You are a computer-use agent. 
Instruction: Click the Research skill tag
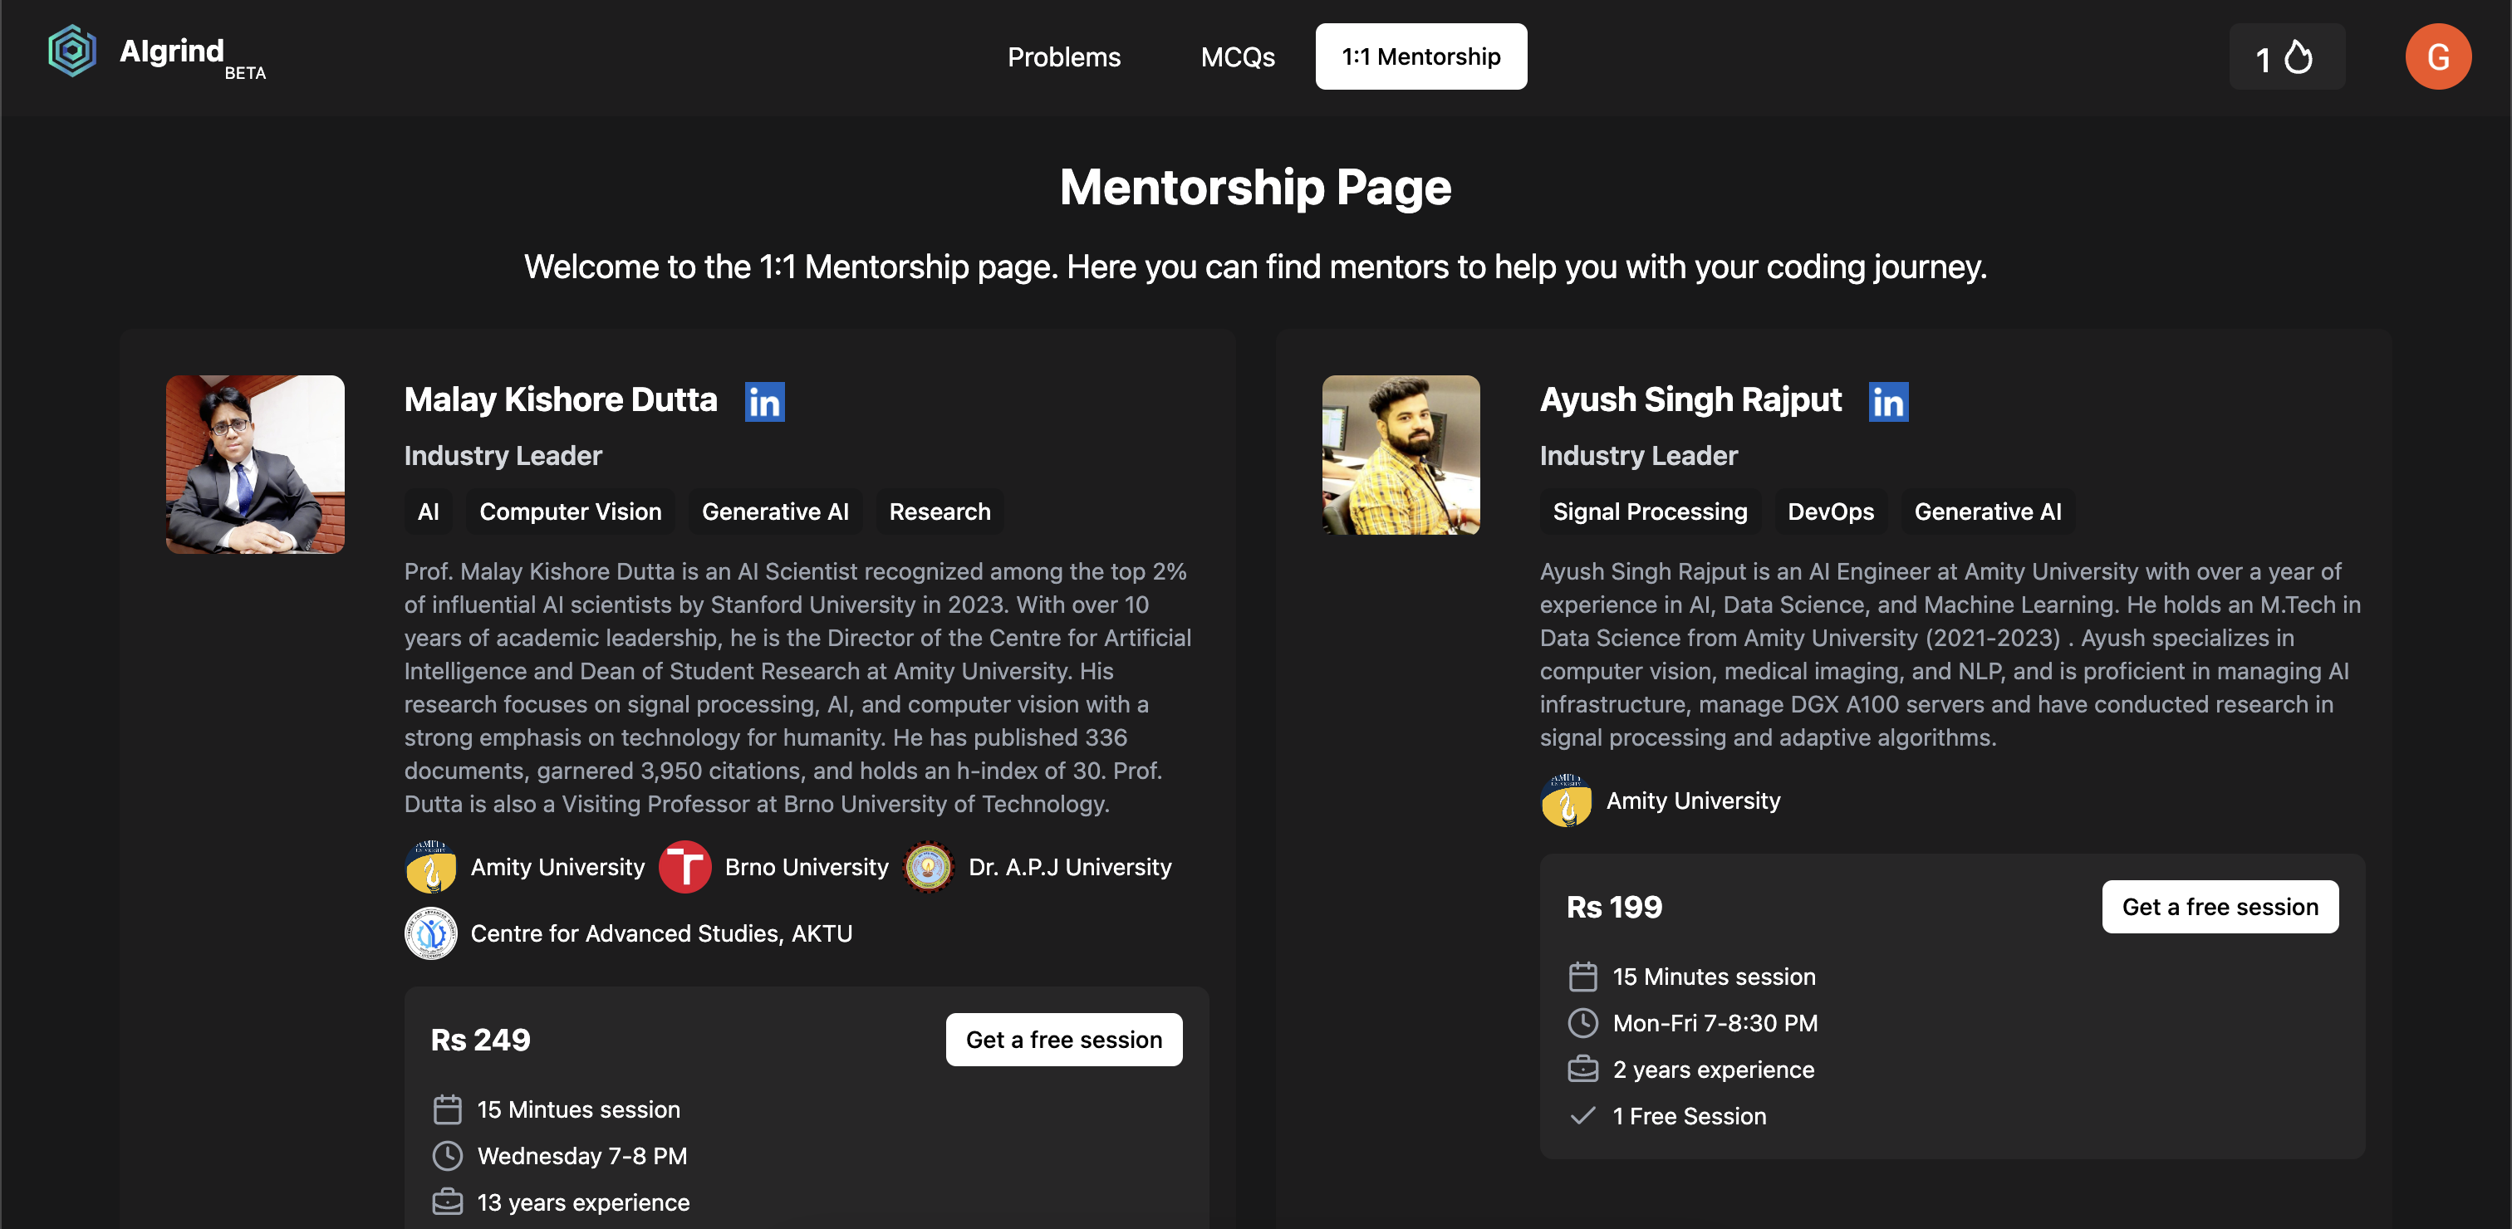tap(939, 512)
